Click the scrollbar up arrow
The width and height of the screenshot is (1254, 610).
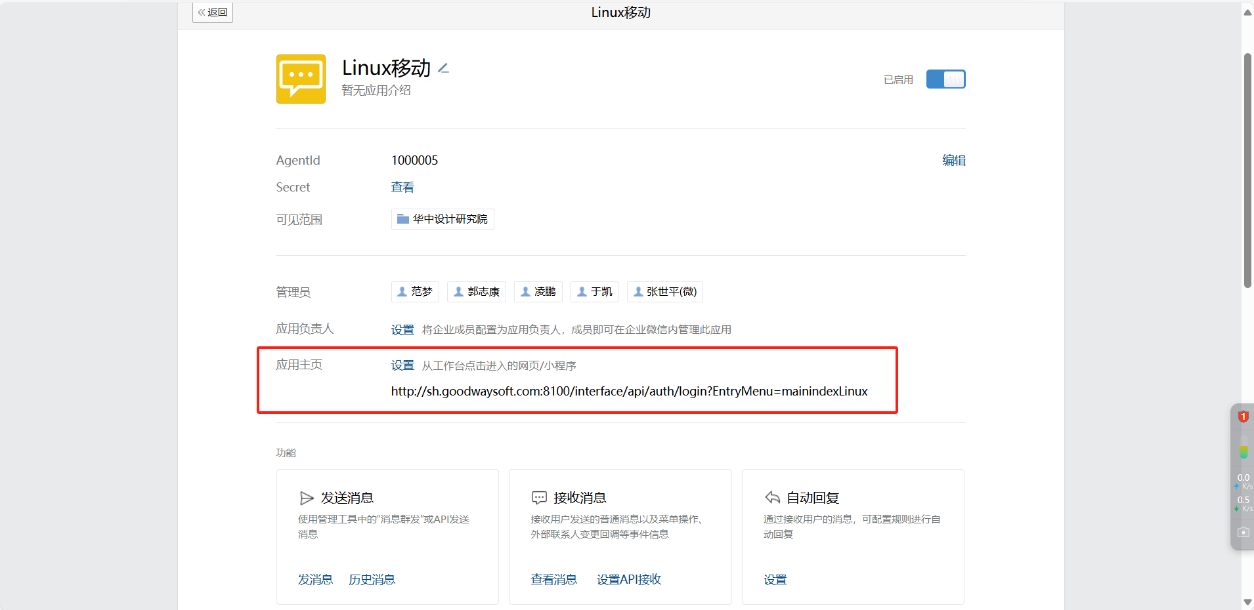click(x=1247, y=12)
